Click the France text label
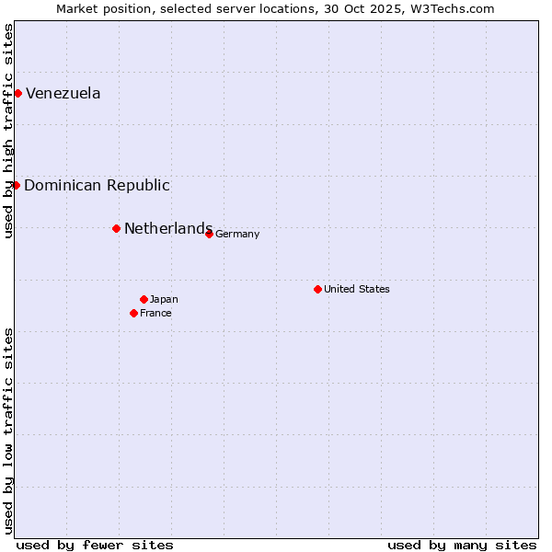The image size is (552, 552). 155,313
